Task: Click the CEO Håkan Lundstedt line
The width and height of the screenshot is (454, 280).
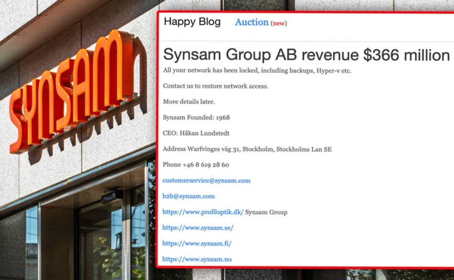Action: (x=200, y=133)
